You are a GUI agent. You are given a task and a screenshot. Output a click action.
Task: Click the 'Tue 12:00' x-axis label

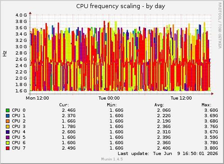(x=181, y=98)
